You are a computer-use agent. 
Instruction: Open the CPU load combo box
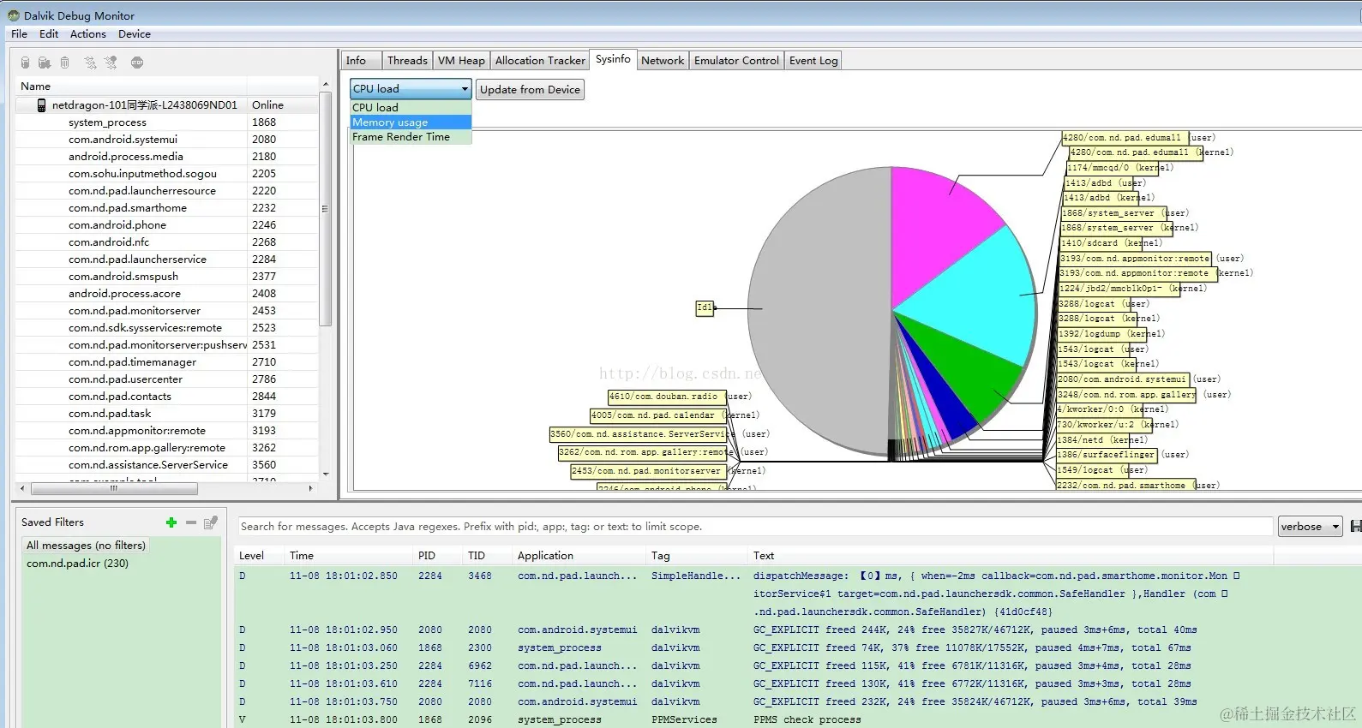pyautogui.click(x=411, y=89)
